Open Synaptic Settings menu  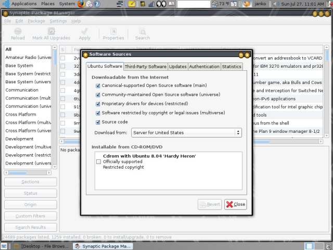[x=58, y=21]
